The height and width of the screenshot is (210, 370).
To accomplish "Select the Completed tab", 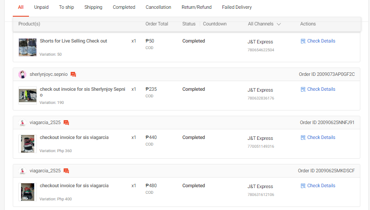I will 124,7.
